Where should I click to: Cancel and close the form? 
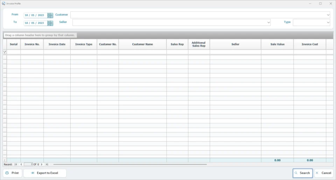pyautogui.click(x=323, y=173)
